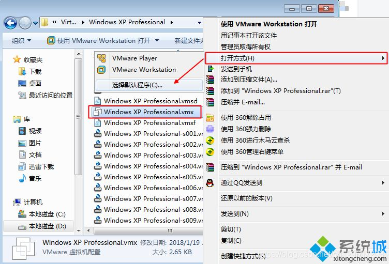Click 360 icon beside 使用 360进行木马云查杀

tap(210, 141)
